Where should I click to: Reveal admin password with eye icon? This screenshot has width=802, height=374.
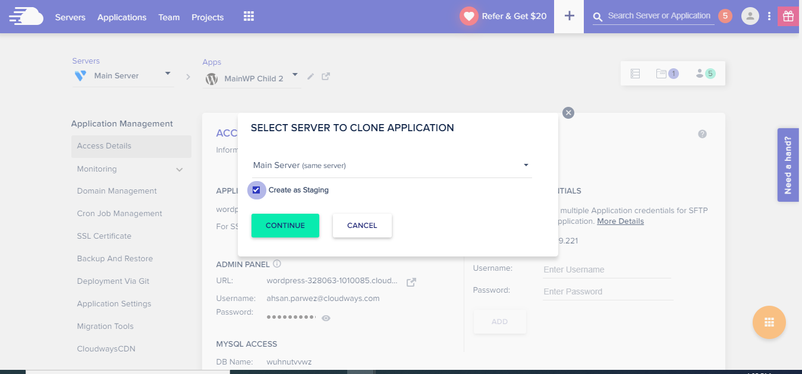pyautogui.click(x=326, y=318)
